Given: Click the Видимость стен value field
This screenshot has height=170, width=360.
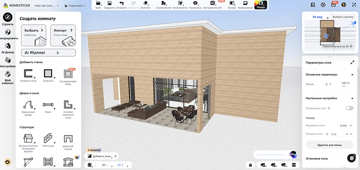Looking at the screenshot, I should tap(346, 126).
